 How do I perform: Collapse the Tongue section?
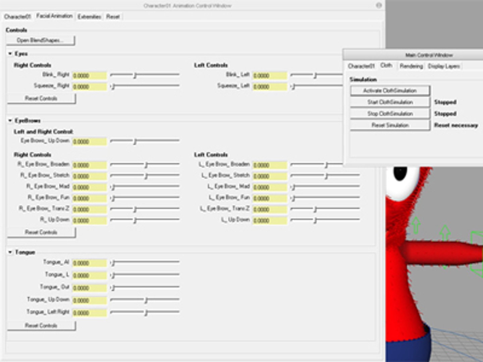10,252
